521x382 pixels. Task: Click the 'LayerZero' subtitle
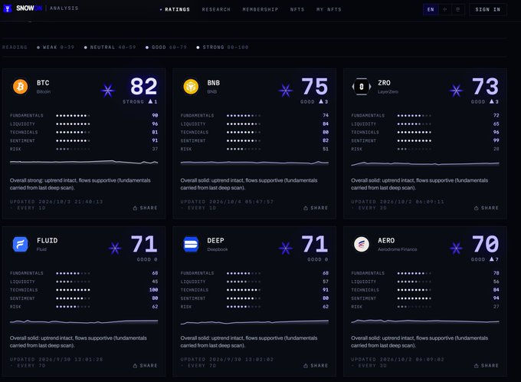click(x=388, y=91)
